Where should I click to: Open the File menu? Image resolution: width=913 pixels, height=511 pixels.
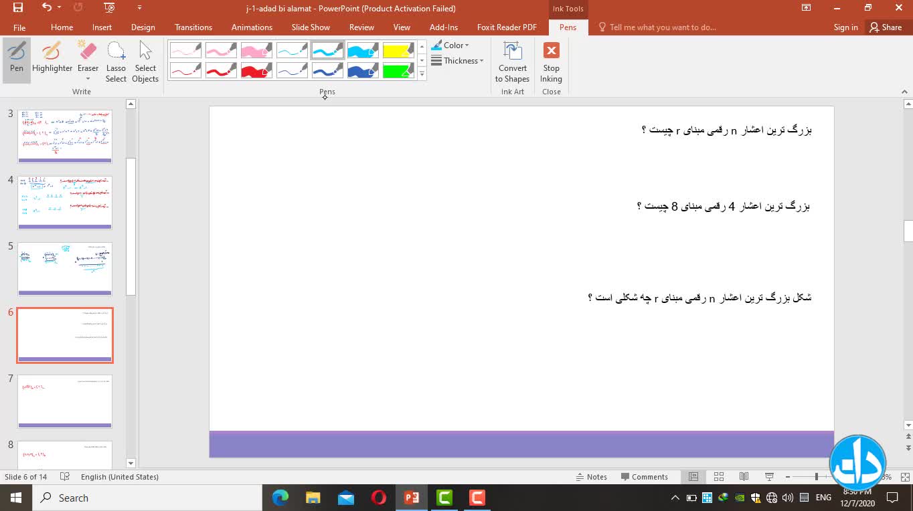tap(19, 27)
